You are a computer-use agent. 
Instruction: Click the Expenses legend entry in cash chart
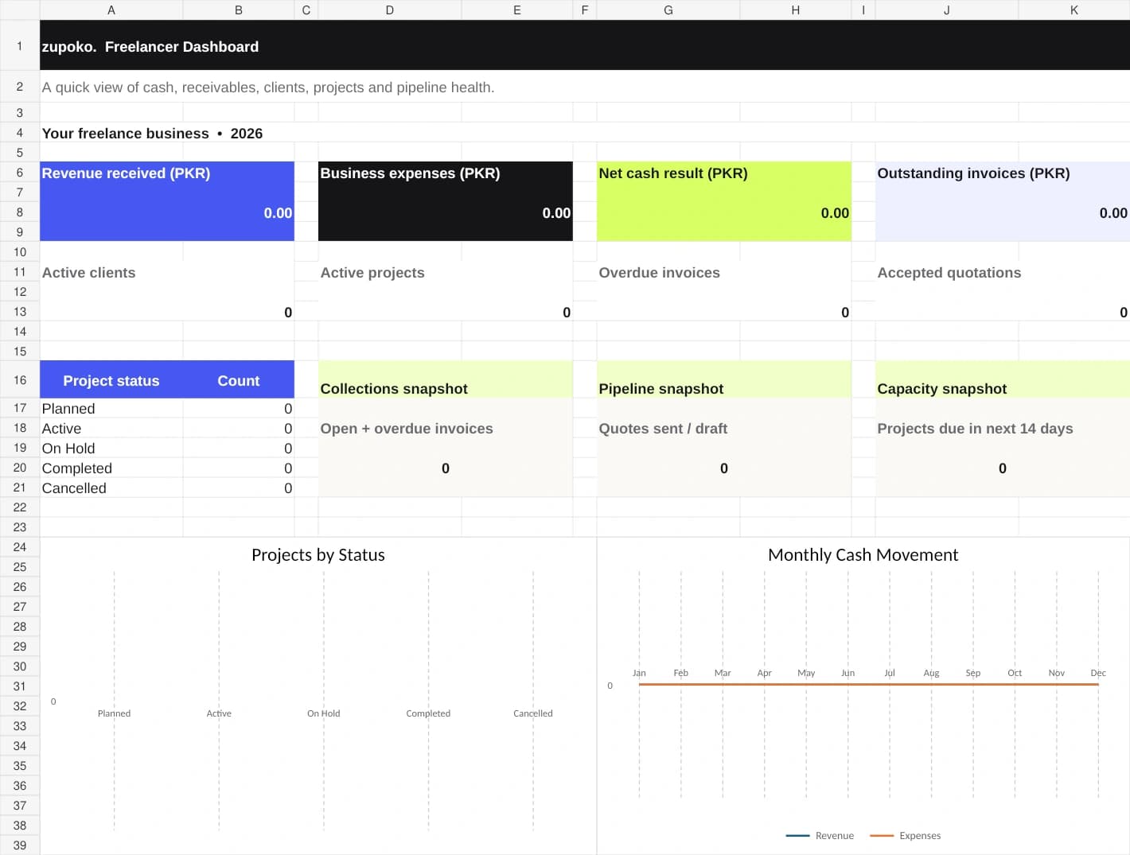906,836
